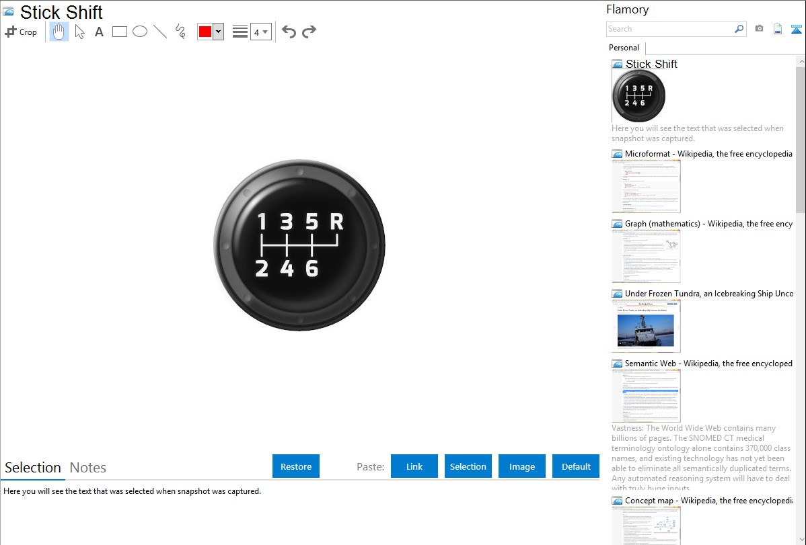Image resolution: width=806 pixels, height=545 pixels.
Task: Select the Concept map list title
Action: pos(709,500)
